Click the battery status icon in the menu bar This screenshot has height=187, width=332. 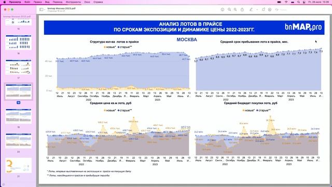pos(279,2)
